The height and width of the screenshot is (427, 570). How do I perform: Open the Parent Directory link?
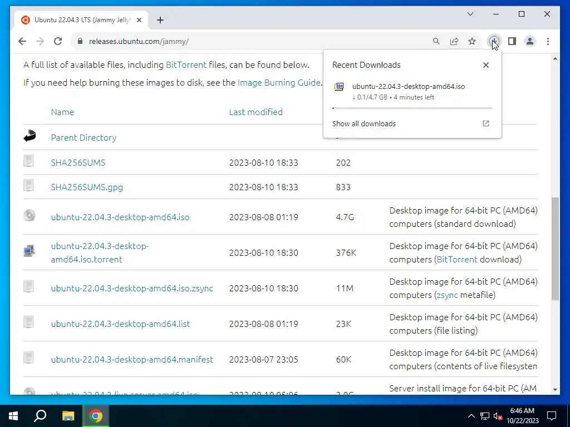(x=83, y=138)
